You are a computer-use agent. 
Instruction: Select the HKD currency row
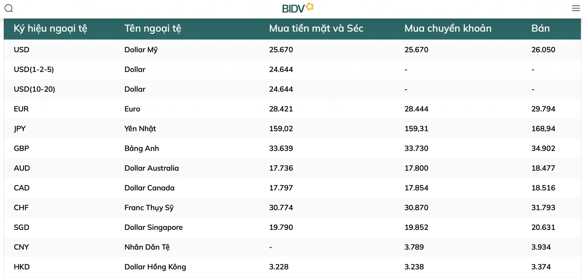(x=292, y=267)
